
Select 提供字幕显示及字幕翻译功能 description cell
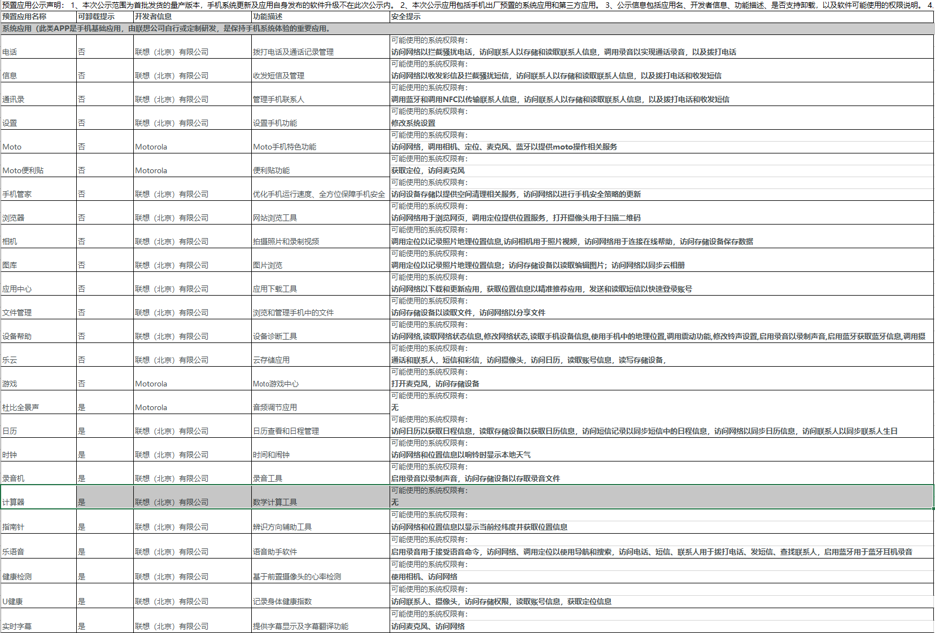click(321, 621)
